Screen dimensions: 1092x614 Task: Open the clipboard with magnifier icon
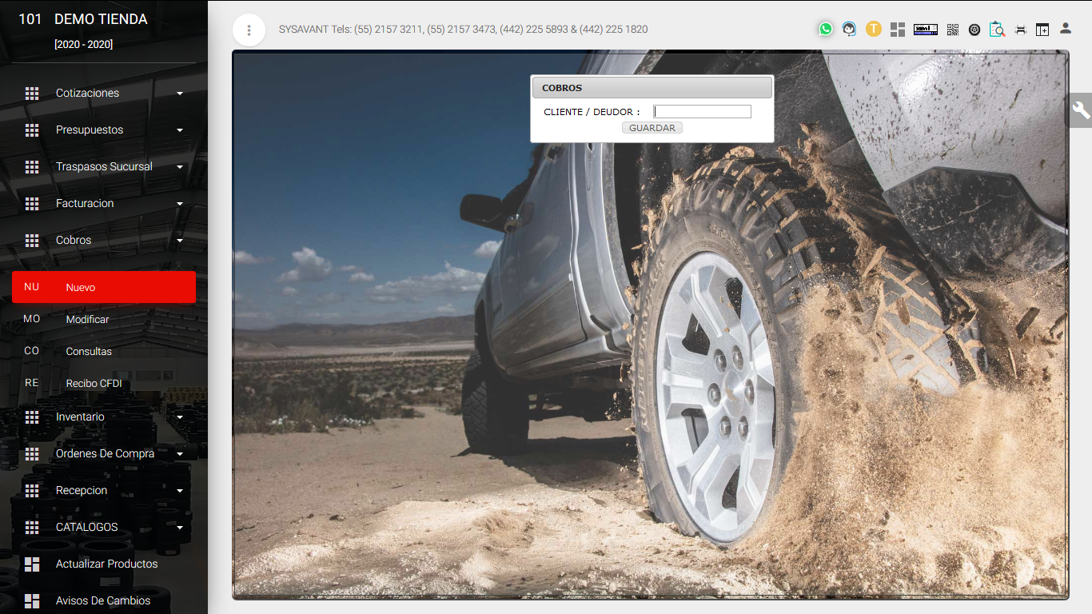pyautogui.click(x=997, y=30)
